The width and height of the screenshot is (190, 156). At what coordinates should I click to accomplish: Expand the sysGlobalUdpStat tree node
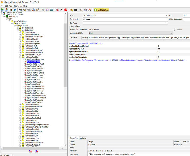20,104
